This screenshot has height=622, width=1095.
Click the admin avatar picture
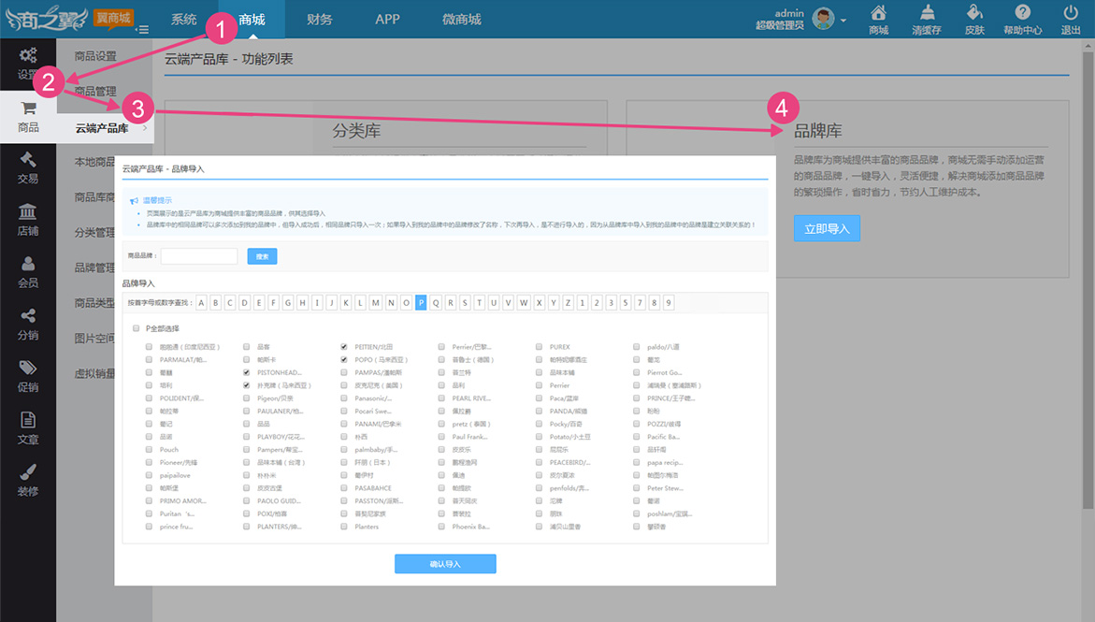click(823, 19)
